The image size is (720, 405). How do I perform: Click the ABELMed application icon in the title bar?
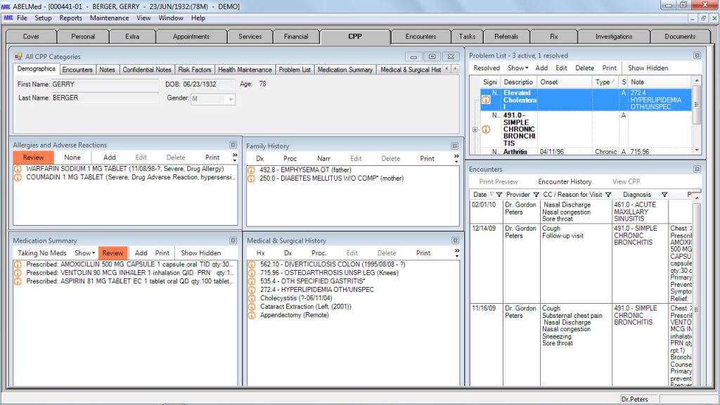click(x=6, y=6)
